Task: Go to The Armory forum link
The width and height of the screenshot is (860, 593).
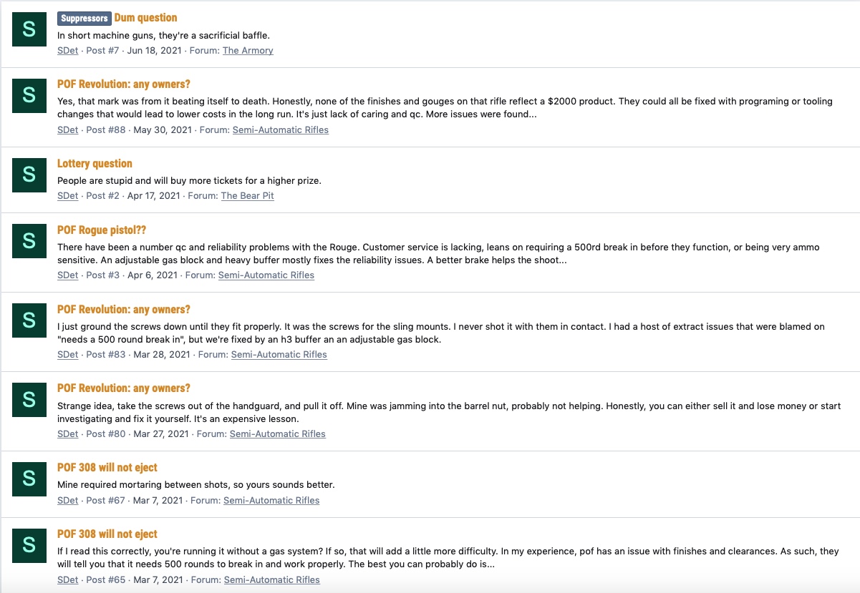Action: [x=248, y=51]
